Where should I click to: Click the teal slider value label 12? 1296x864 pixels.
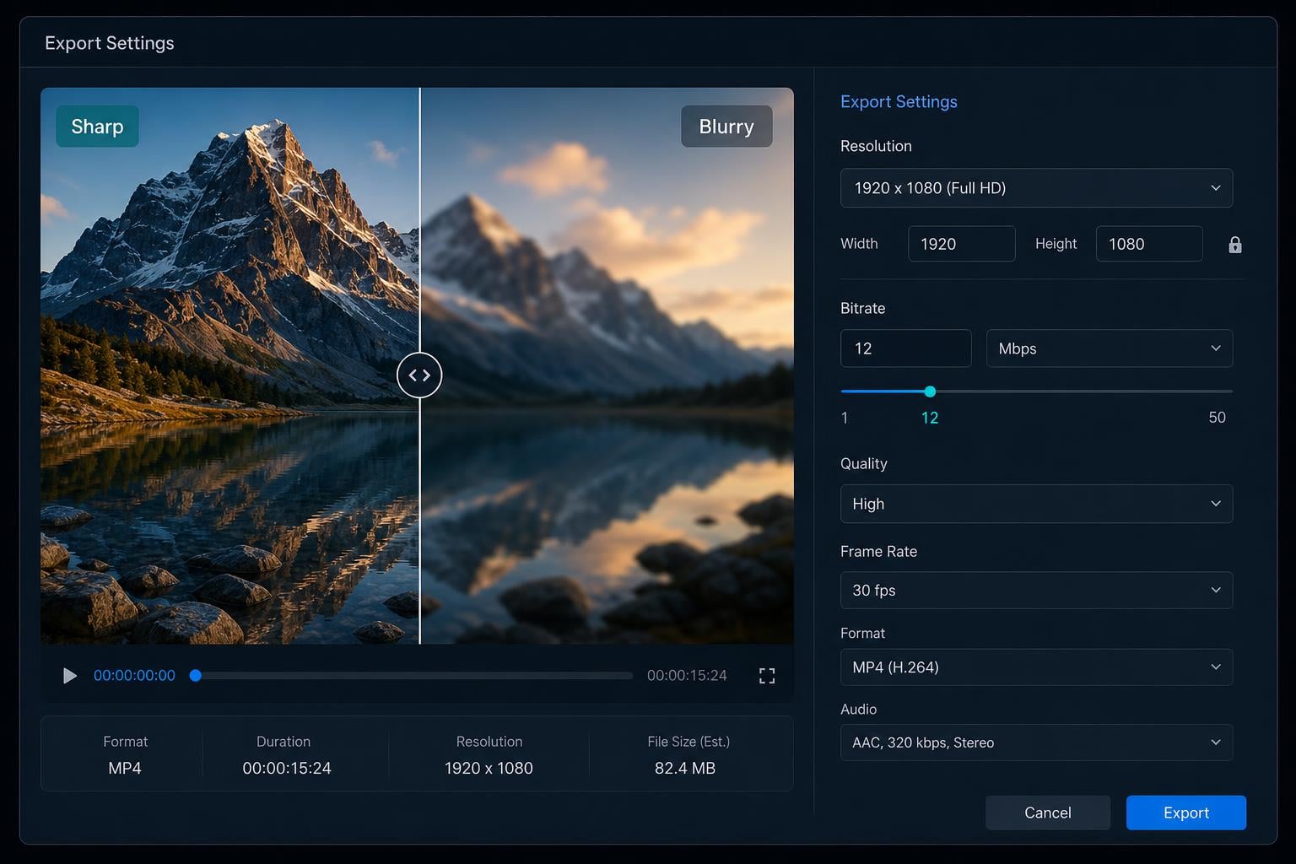tap(930, 418)
